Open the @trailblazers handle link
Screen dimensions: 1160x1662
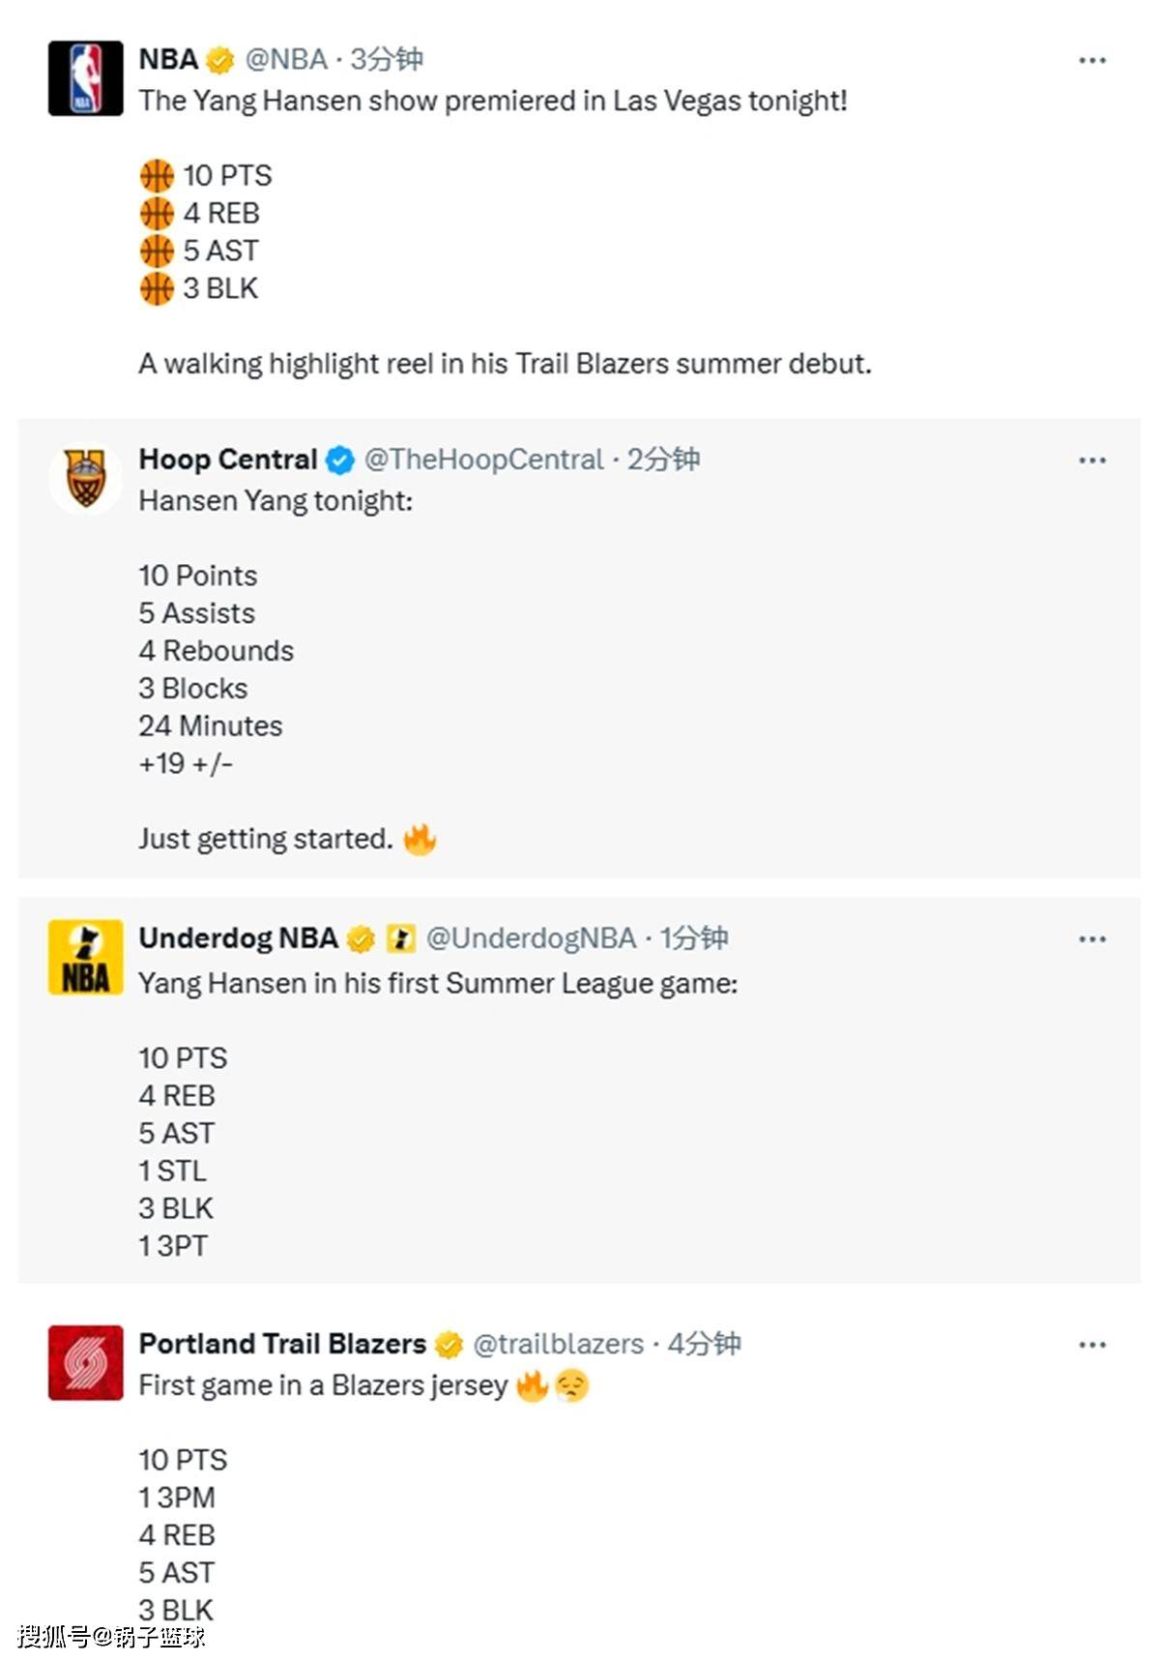(x=558, y=1344)
